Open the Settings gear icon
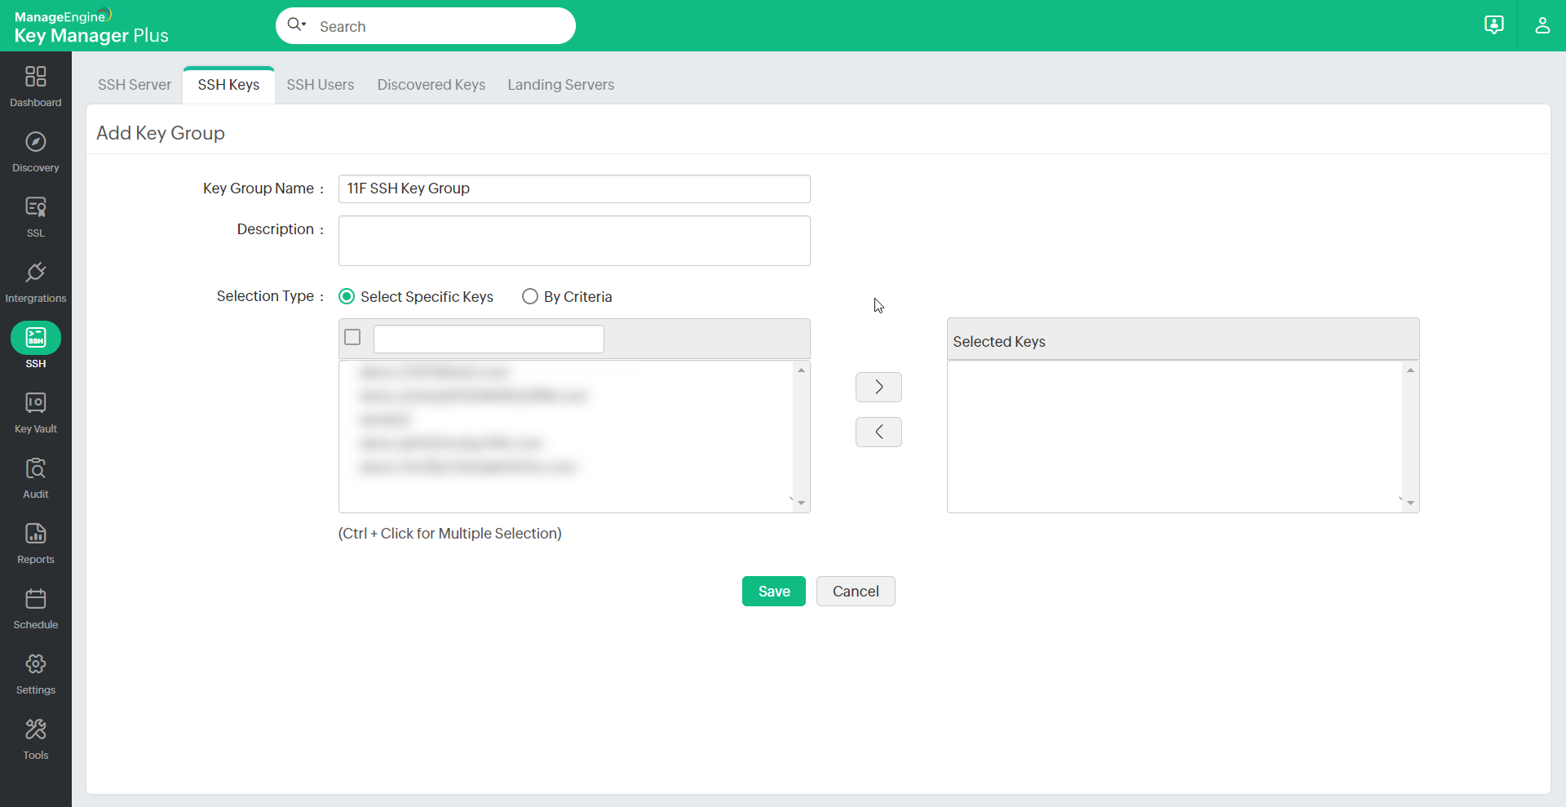Image resolution: width=1566 pixels, height=807 pixels. click(36, 664)
